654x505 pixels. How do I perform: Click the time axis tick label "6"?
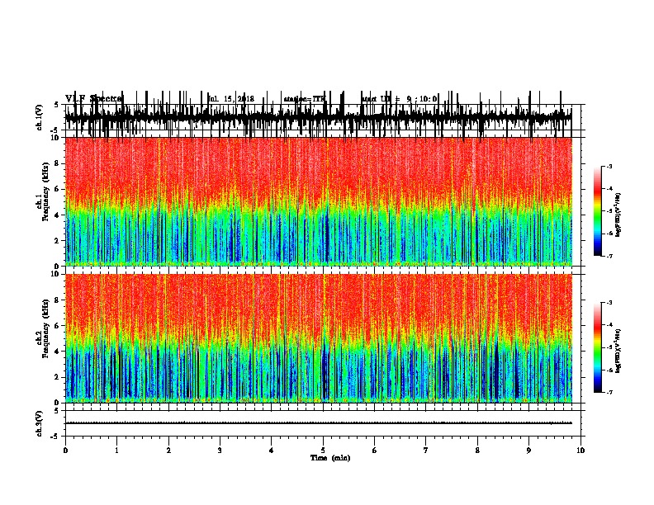(375, 451)
